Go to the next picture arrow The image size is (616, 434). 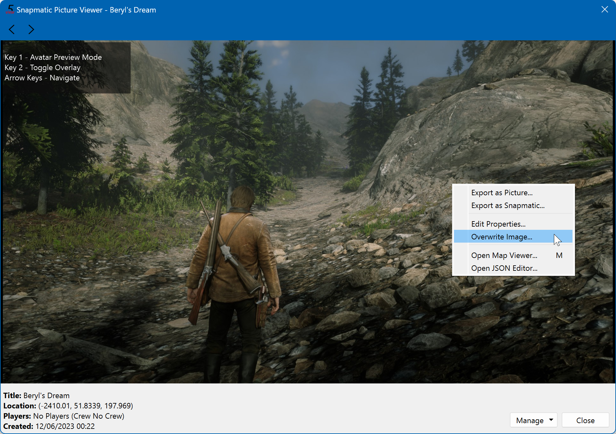point(31,29)
